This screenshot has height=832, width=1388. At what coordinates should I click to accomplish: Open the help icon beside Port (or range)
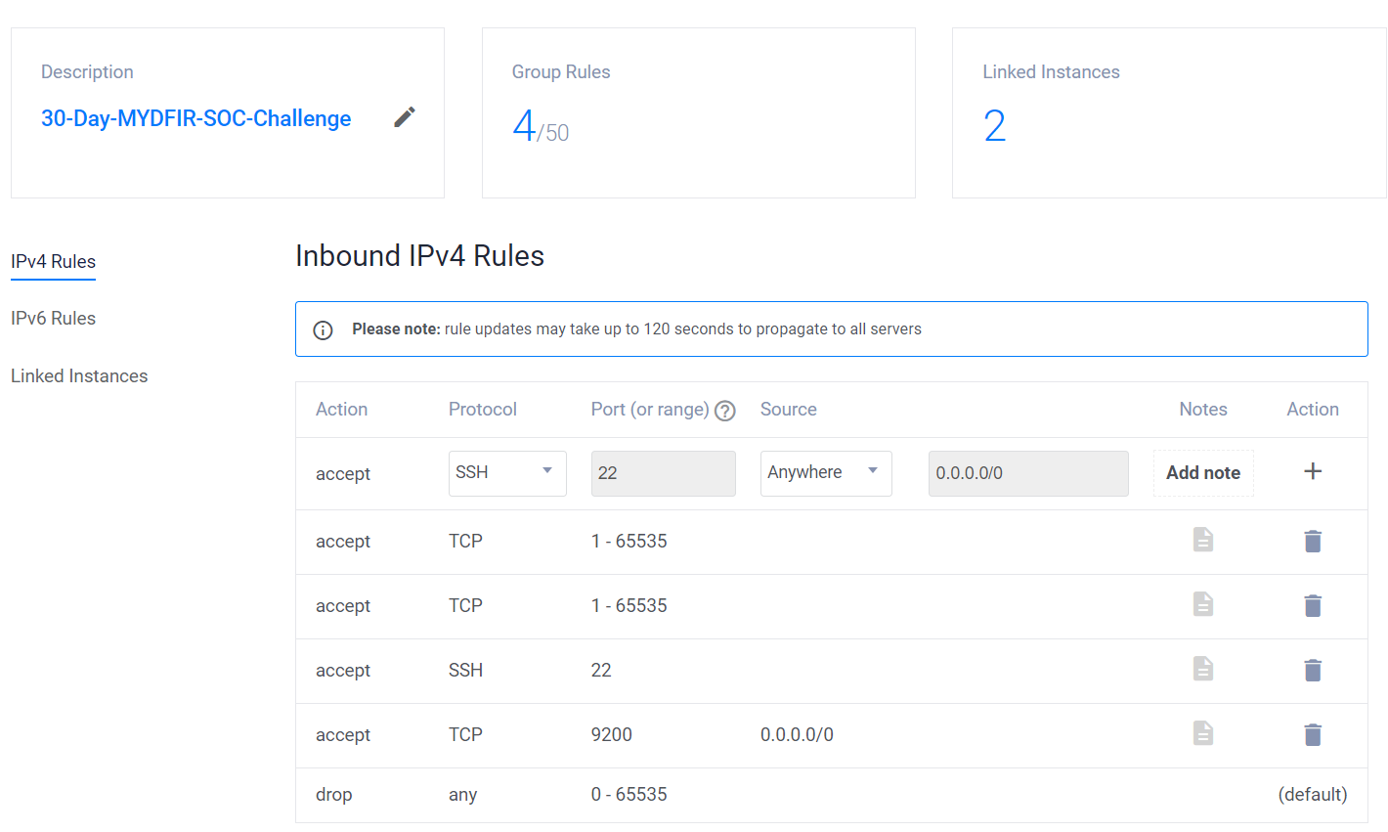pyautogui.click(x=724, y=411)
